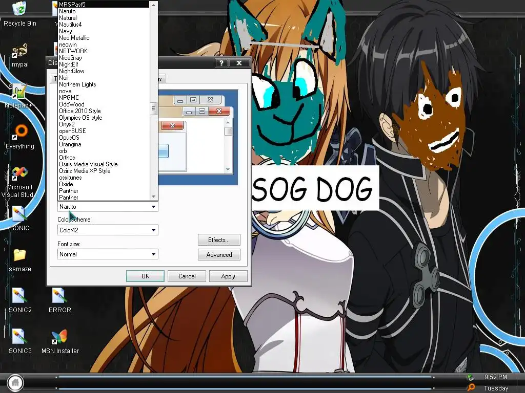
Task: Choose the Natural visual style
Action: (x=104, y=18)
